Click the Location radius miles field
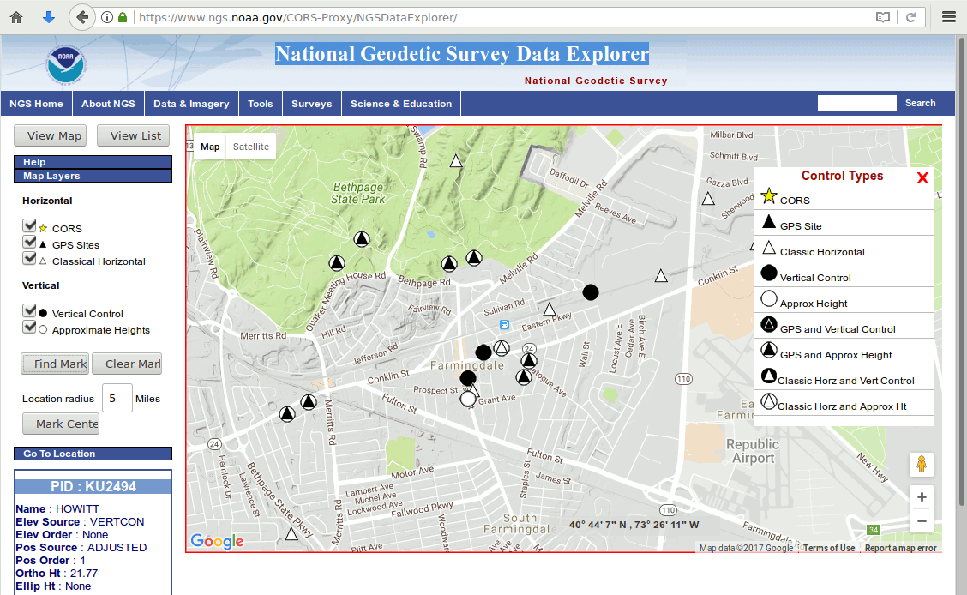The height and width of the screenshot is (595, 967). point(117,399)
